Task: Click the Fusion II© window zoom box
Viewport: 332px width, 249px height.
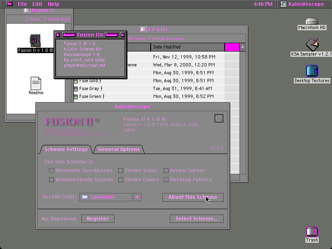Action: (122, 34)
